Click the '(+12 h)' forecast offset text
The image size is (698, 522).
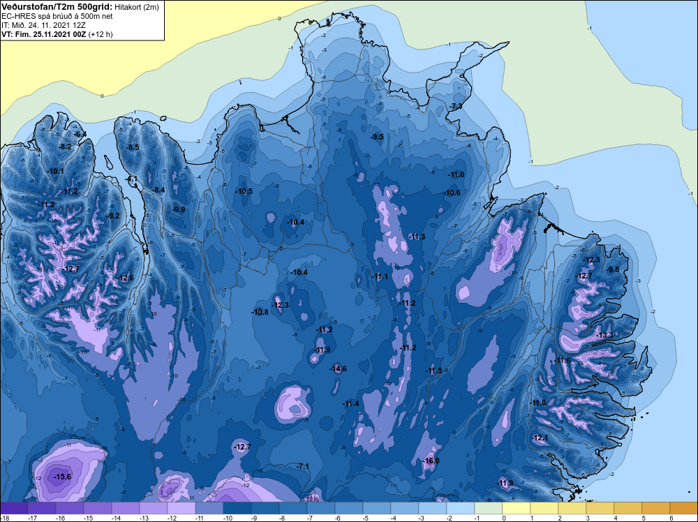(x=101, y=34)
